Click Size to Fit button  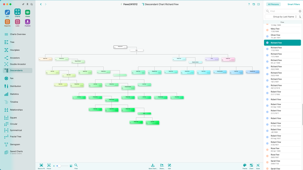point(41,166)
